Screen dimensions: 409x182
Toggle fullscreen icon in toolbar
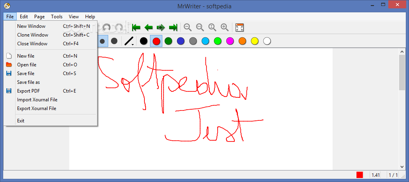pos(239,27)
